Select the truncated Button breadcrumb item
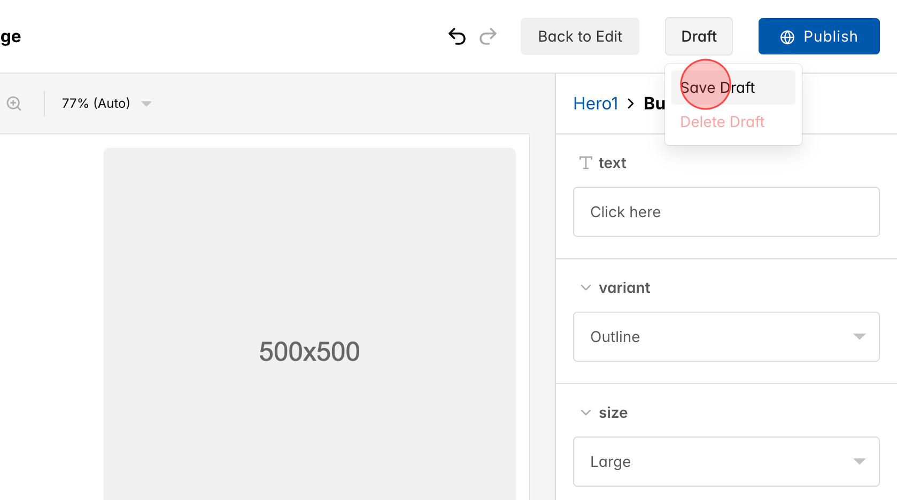The height and width of the screenshot is (500, 897). pos(656,103)
